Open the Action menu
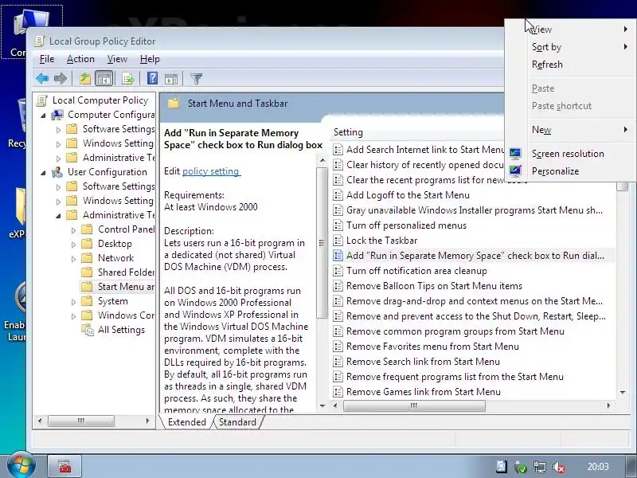The height and width of the screenshot is (478, 637). 80,59
